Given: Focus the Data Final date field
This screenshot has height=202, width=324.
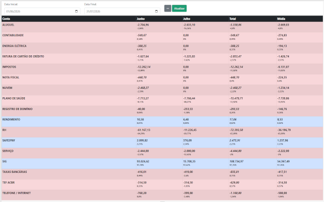Looking at the screenshot, I should [x=122, y=11].
